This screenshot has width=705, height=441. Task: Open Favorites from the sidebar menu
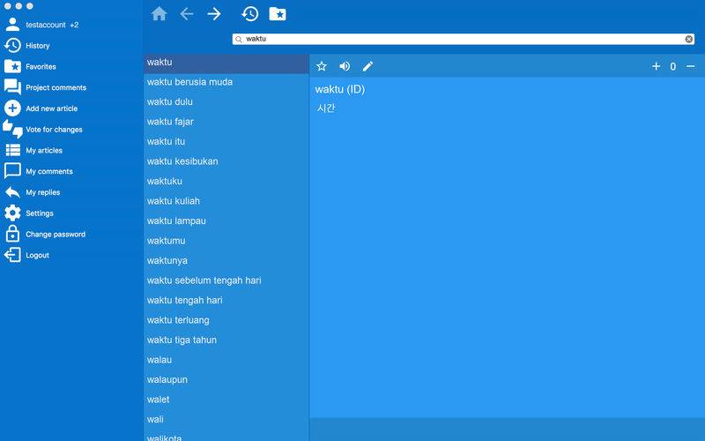pyautogui.click(x=41, y=67)
